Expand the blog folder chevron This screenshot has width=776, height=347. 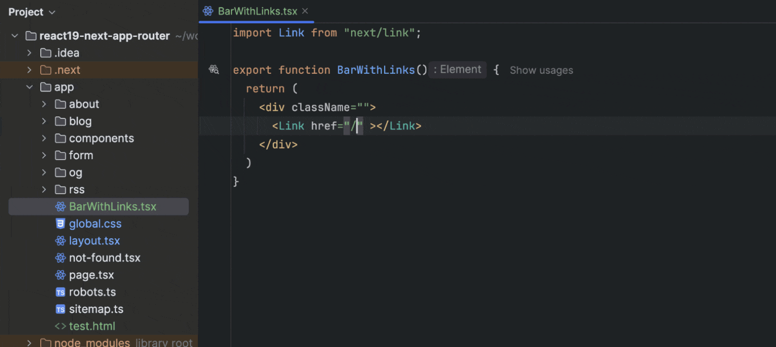click(x=44, y=121)
